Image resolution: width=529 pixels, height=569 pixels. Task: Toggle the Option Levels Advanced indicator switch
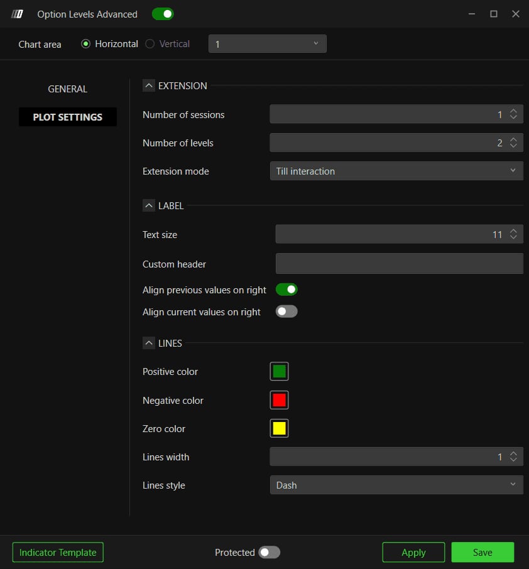point(163,14)
